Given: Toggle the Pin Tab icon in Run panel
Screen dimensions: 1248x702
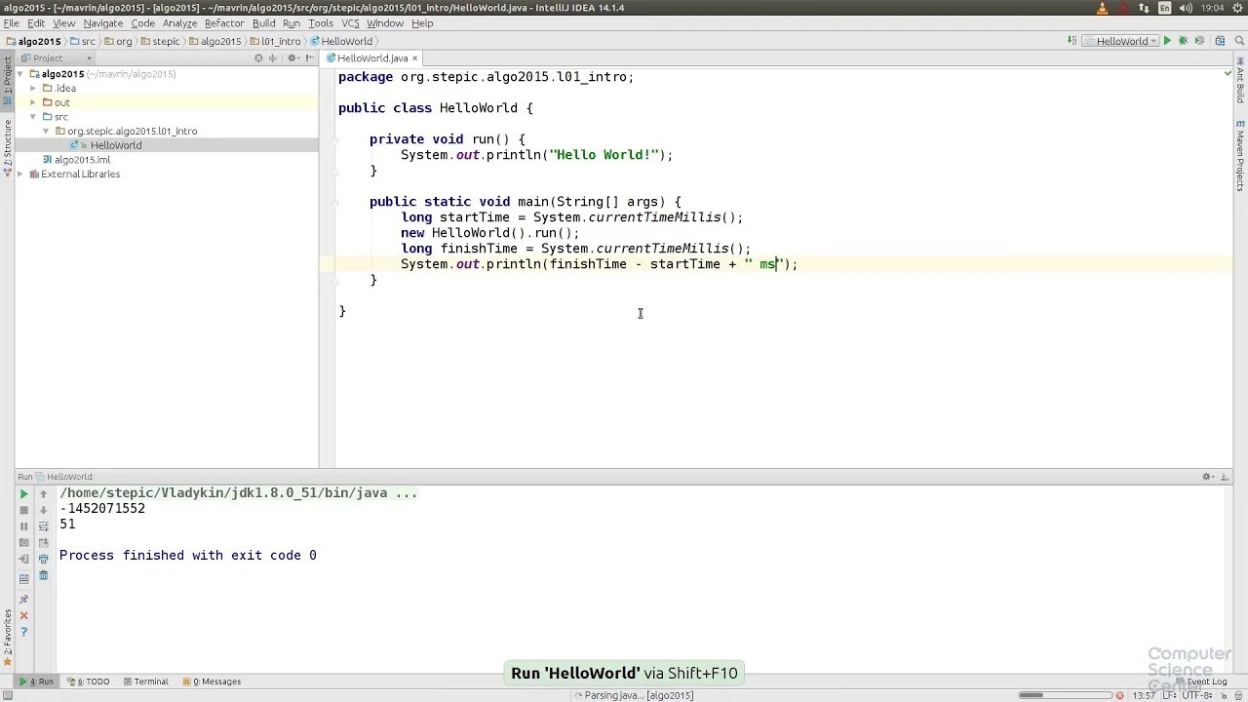Looking at the screenshot, I should tap(24, 600).
